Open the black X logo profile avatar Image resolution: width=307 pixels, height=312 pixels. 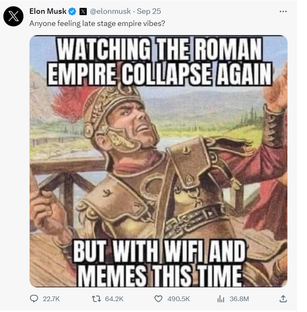(13, 16)
